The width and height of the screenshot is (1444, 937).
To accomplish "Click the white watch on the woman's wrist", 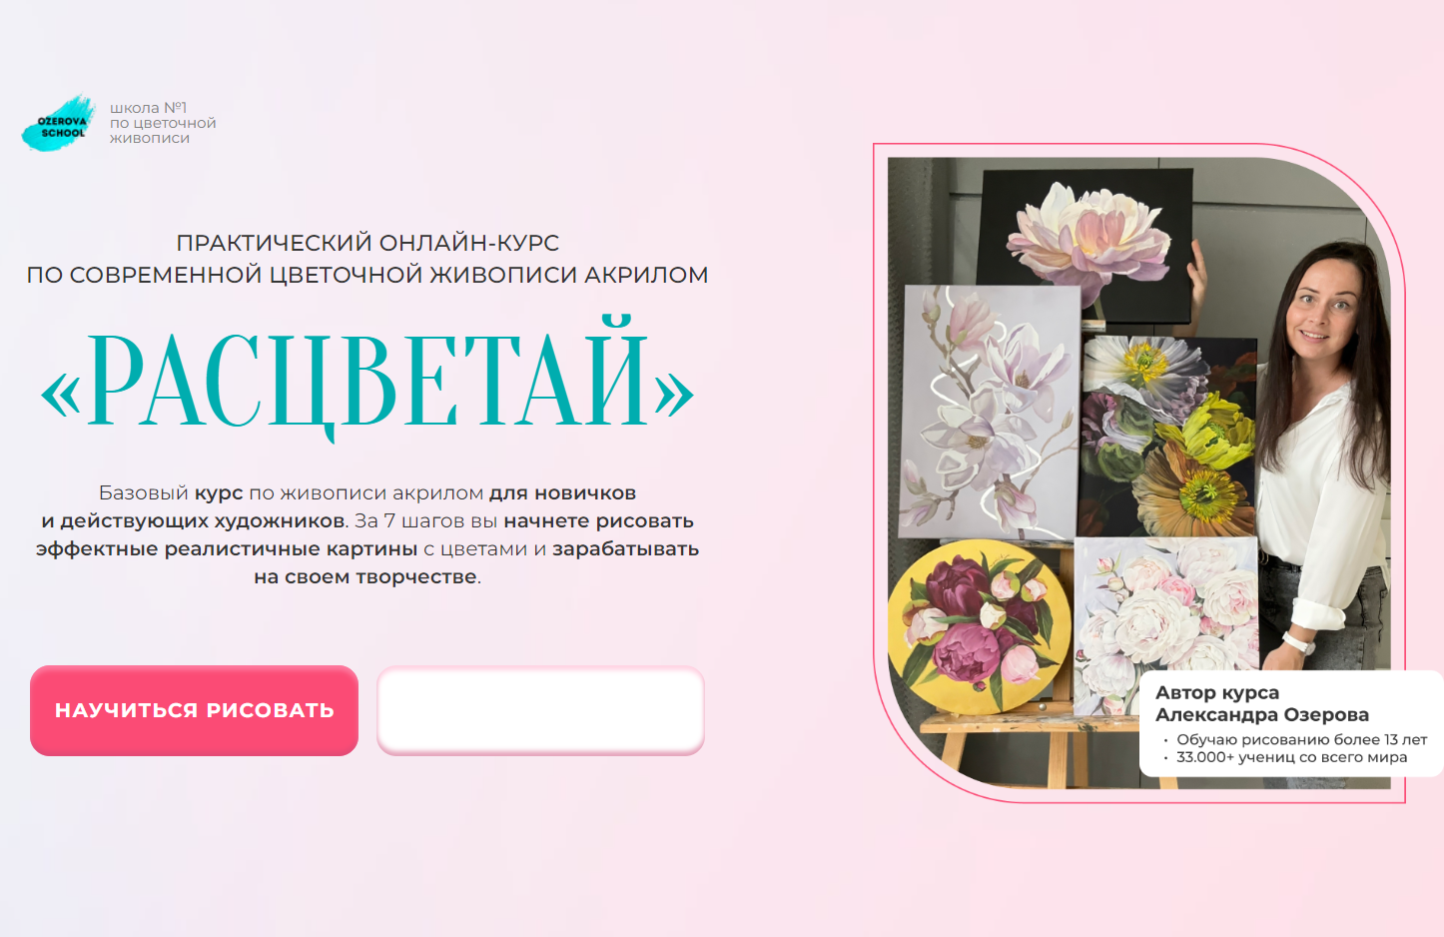I will pyautogui.click(x=1298, y=640).
